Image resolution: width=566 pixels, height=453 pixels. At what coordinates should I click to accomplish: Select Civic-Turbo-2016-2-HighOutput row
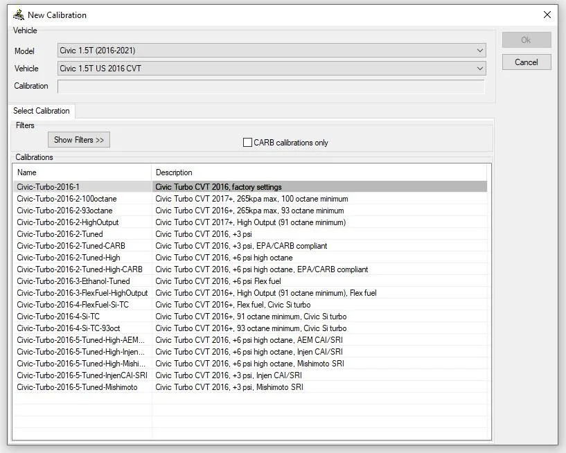(250, 222)
